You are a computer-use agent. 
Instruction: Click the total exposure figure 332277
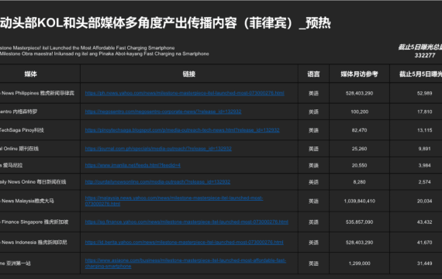(x=425, y=56)
